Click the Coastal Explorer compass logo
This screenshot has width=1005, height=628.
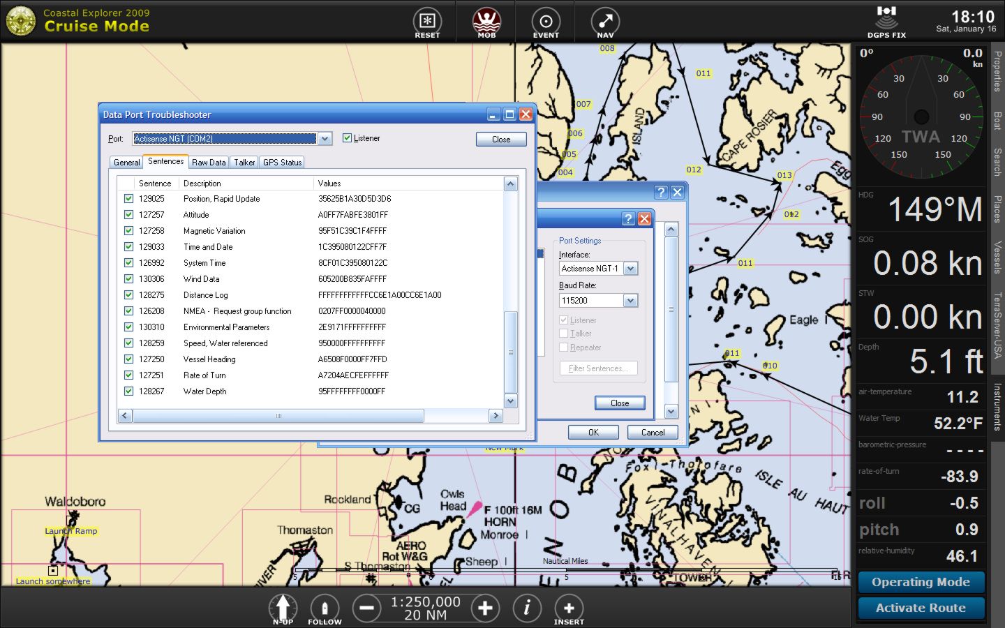(x=21, y=21)
